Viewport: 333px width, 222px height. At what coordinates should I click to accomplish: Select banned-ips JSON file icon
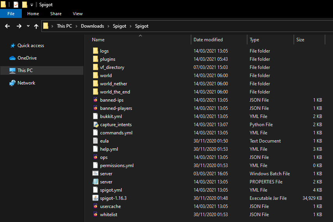[95, 100]
